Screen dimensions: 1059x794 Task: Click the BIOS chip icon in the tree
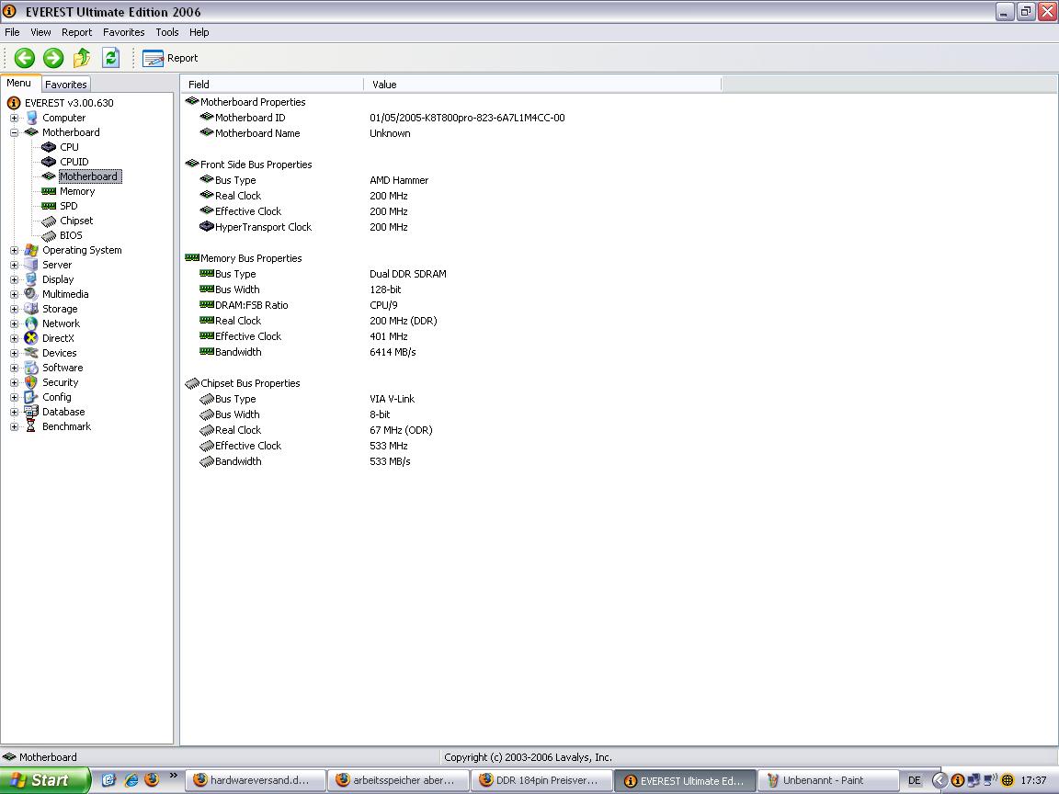pyautogui.click(x=49, y=235)
